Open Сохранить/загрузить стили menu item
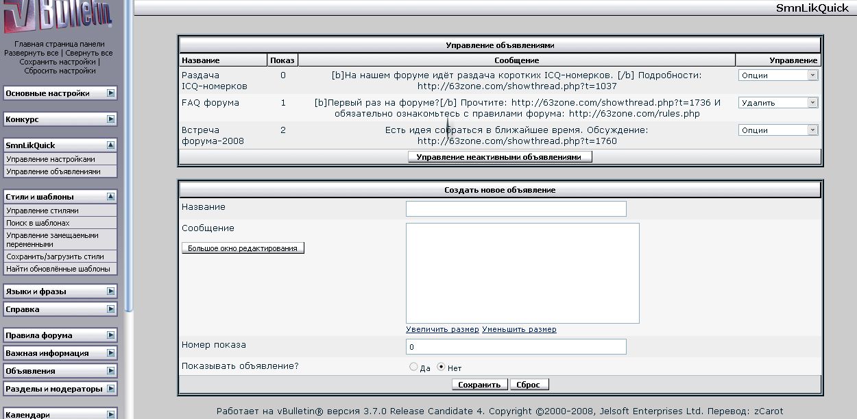 60,256
